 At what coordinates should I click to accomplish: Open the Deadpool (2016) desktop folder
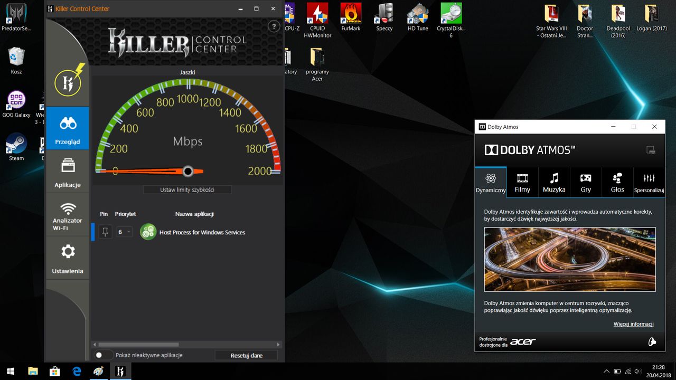pos(618,21)
